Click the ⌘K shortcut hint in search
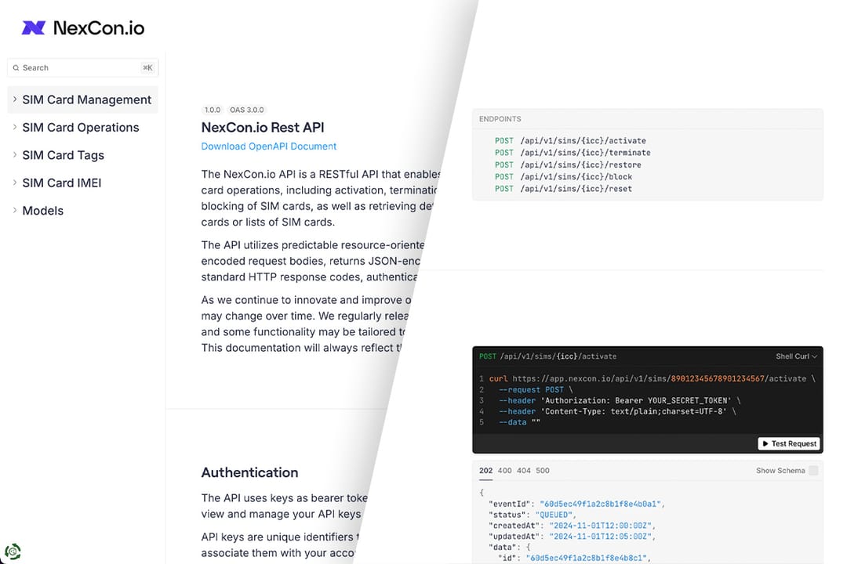The width and height of the screenshot is (847, 564). point(147,68)
